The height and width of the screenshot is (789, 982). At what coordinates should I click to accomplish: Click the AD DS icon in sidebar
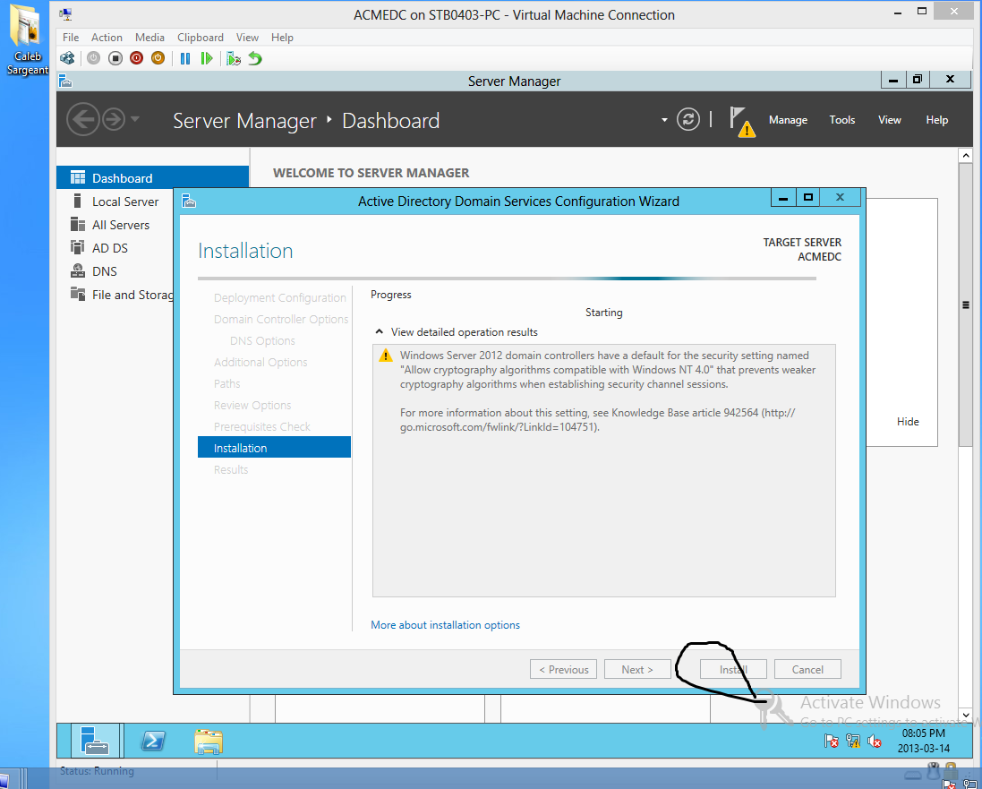78,247
